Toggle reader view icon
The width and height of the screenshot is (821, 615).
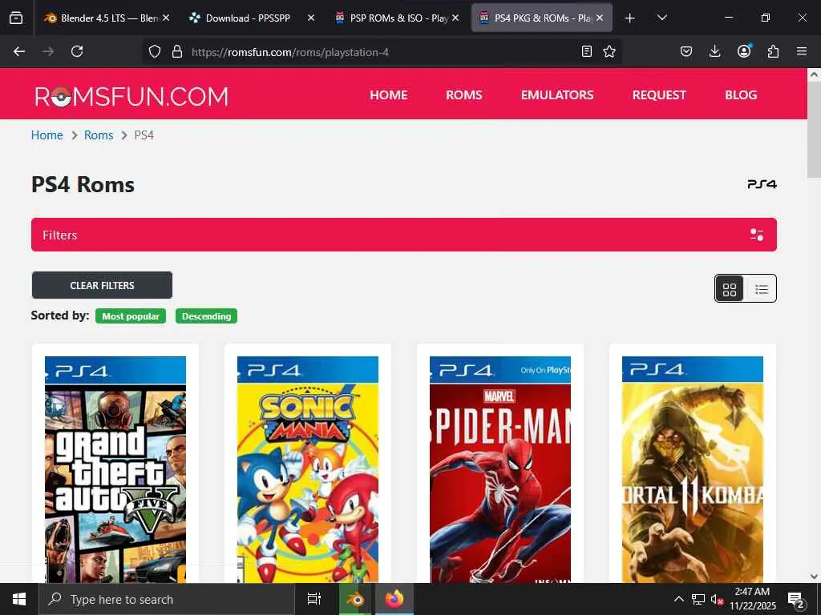tap(587, 51)
